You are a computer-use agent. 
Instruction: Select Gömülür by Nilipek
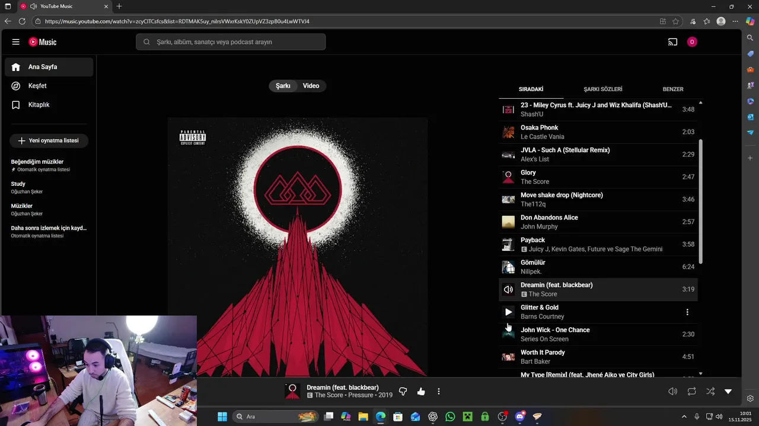598,267
